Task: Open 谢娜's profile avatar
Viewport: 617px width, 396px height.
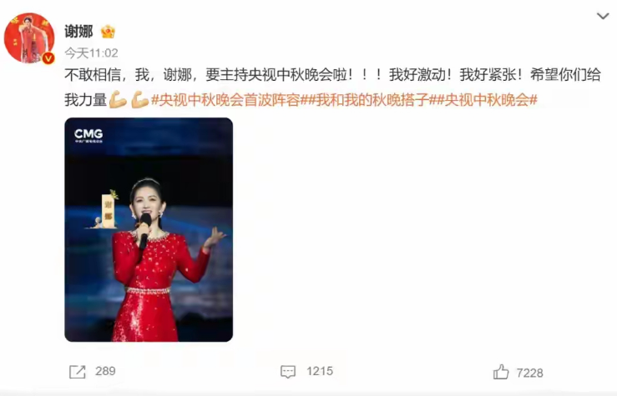Action: point(29,38)
